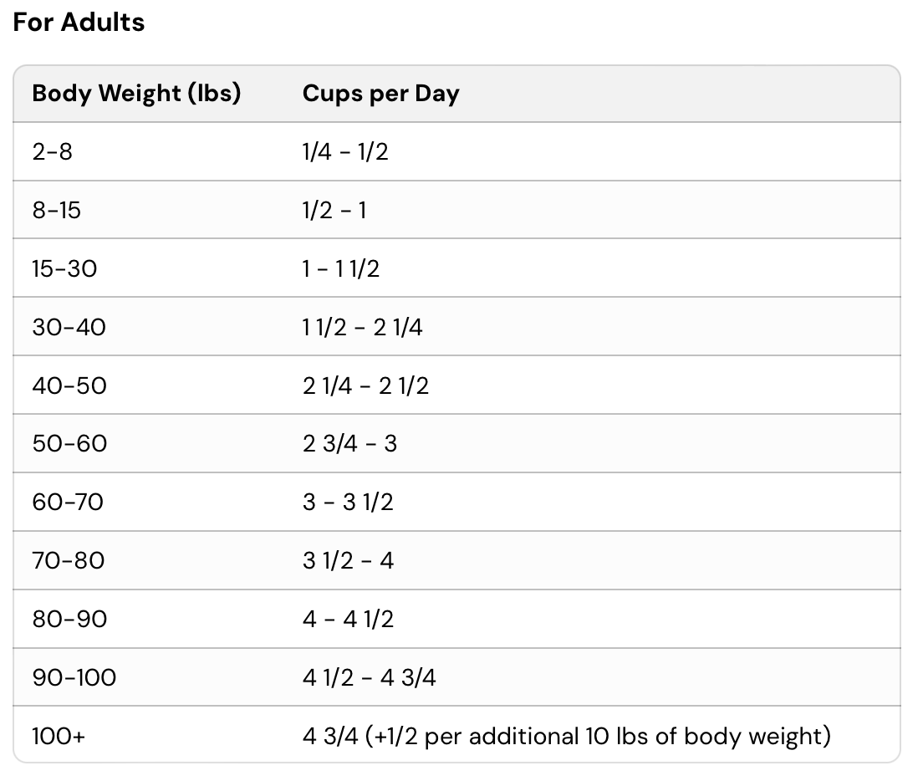This screenshot has width=923, height=781.
Task: Select the 15-30 body weight cell
Action: (x=64, y=268)
